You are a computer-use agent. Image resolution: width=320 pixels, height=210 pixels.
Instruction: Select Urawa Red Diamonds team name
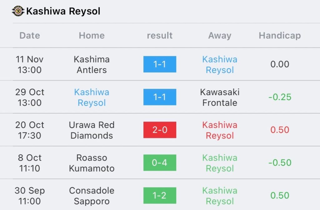pyautogui.click(x=92, y=130)
